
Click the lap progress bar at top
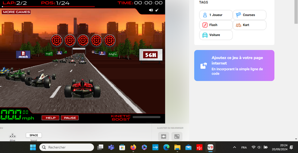(x=48, y=7)
